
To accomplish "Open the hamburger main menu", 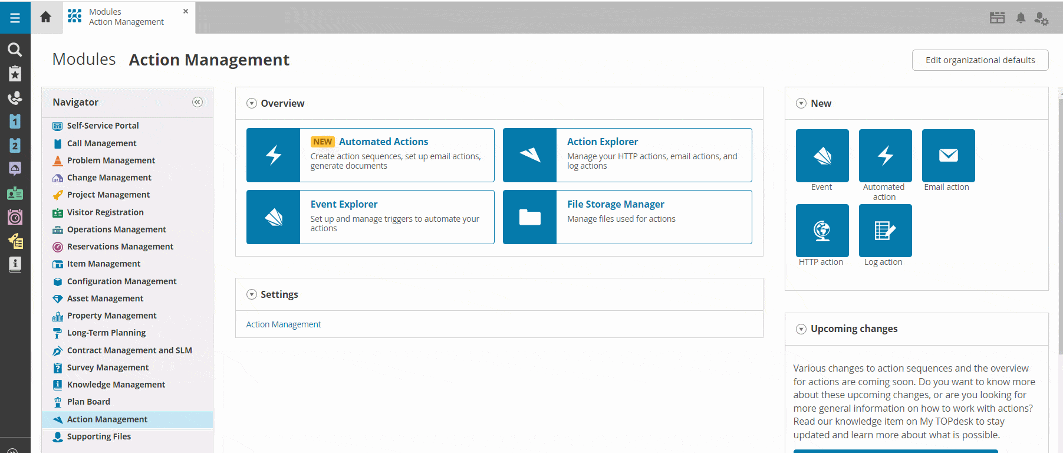I will pos(15,17).
